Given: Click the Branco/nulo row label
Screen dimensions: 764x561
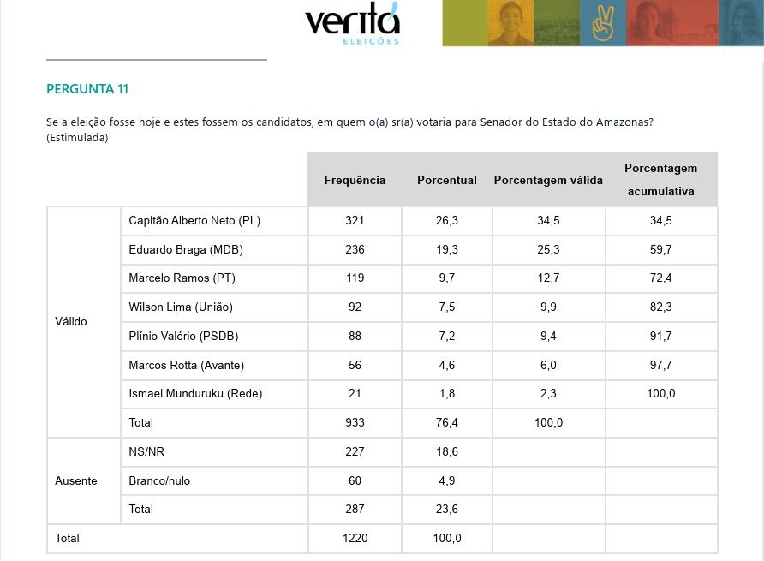Looking at the screenshot, I should 159,481.
